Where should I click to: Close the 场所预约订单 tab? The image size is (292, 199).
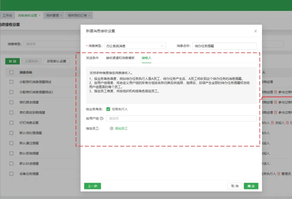pyautogui.click(x=90, y=15)
